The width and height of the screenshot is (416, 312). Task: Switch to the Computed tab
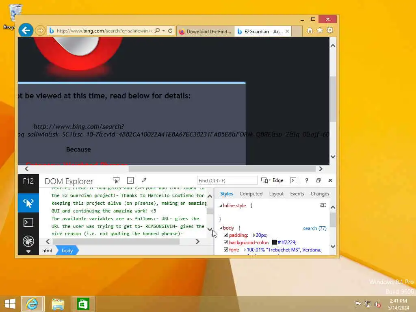251,194
